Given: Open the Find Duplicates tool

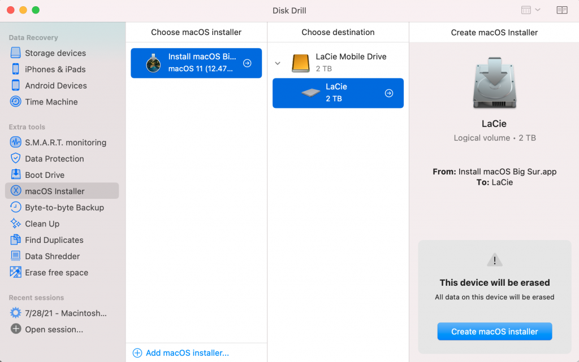Looking at the screenshot, I should (54, 239).
